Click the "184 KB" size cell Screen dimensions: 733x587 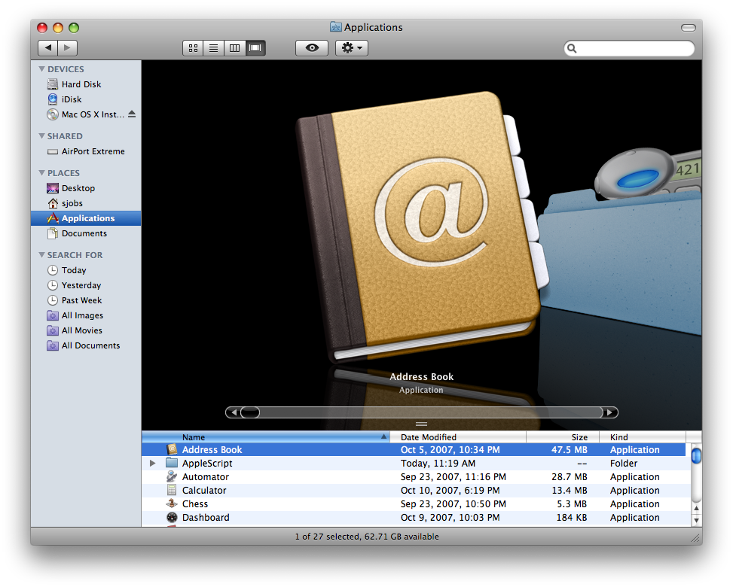(571, 518)
